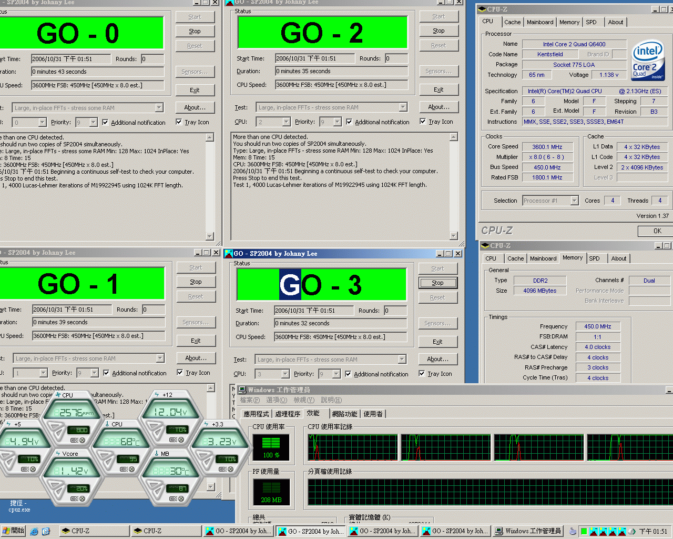Viewport: 673px width, 539px height.
Task: Close the CPU temperature hexagon monitor
Action: (x=131, y=469)
